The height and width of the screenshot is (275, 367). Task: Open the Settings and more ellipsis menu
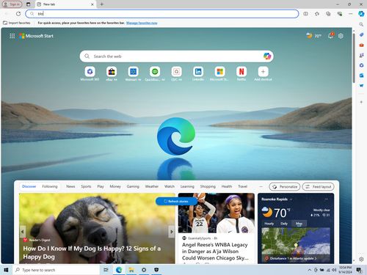coord(351,14)
